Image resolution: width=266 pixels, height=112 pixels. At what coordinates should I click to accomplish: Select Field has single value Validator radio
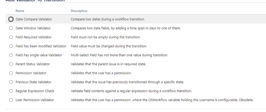pyautogui.click(x=11, y=55)
